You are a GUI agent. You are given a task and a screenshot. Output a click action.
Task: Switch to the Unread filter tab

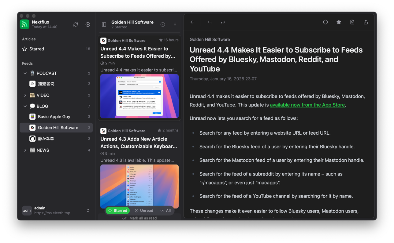(144, 211)
